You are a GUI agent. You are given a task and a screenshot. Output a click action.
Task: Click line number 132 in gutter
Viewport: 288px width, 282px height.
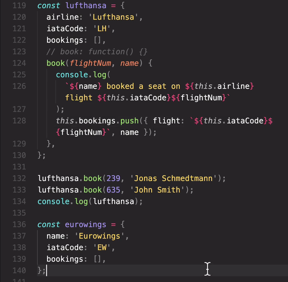tap(19, 178)
